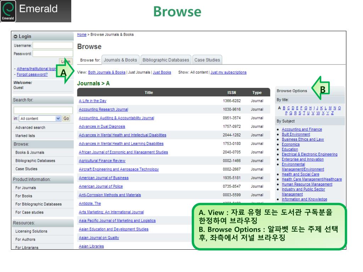Browse subject Built Environment
363x272 pixels.
click(x=296, y=134)
